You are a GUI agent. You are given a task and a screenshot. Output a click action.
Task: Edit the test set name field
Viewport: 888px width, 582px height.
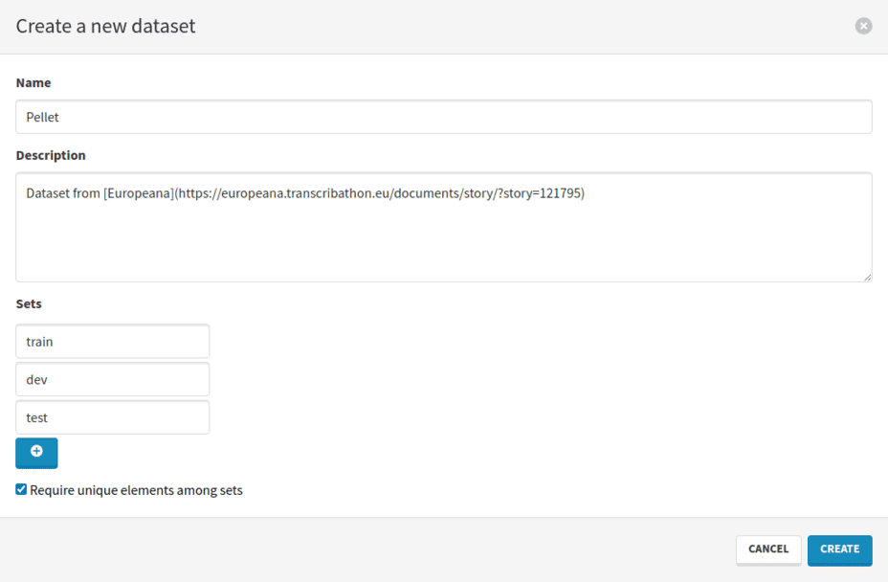(x=112, y=417)
